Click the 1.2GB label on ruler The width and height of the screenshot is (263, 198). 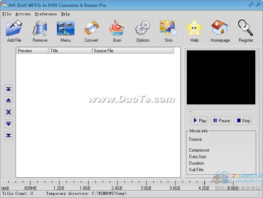tap(59, 188)
